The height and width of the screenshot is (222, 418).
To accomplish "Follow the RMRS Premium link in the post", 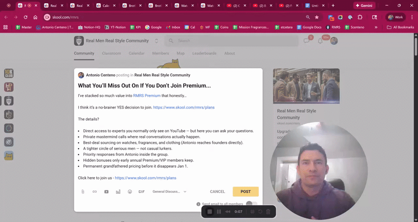I will pyautogui.click(x=147, y=95).
